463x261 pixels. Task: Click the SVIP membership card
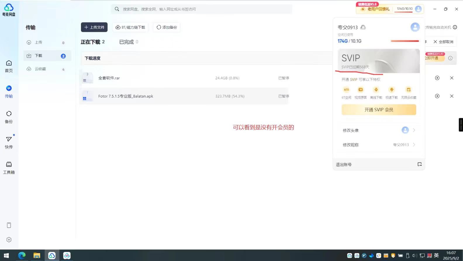[x=379, y=61]
